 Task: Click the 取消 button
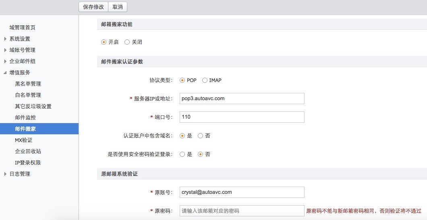118,7
